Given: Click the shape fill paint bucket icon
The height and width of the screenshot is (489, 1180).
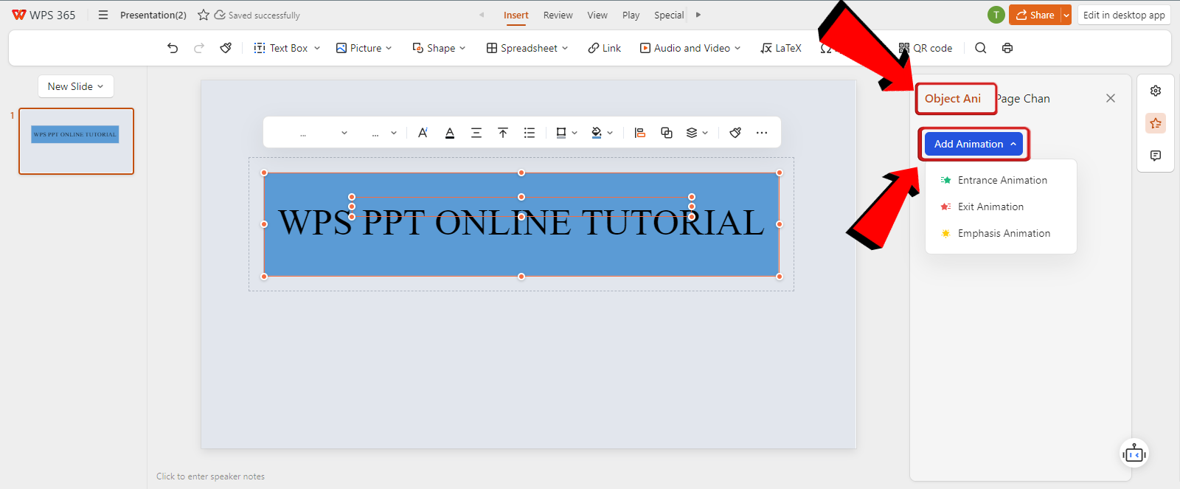Looking at the screenshot, I should pos(597,133).
